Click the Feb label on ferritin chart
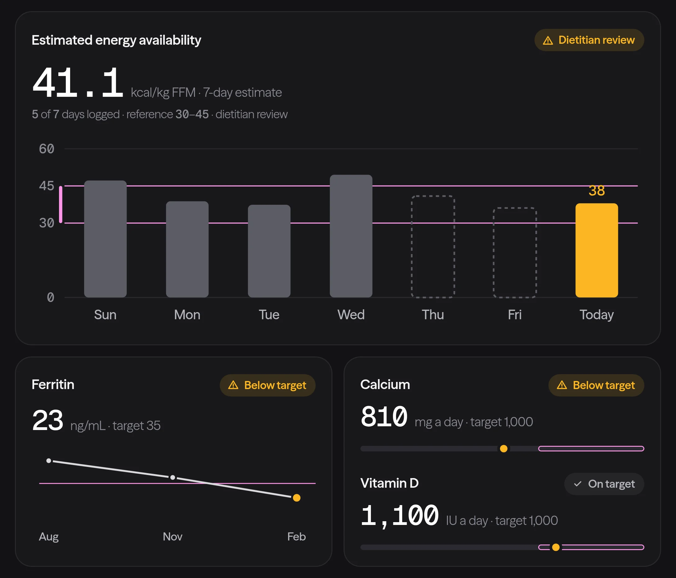This screenshot has width=676, height=578. (297, 536)
